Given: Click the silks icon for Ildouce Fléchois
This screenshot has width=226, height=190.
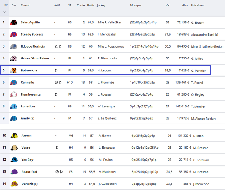Looking at the screenshot, I should click(x=14, y=46).
